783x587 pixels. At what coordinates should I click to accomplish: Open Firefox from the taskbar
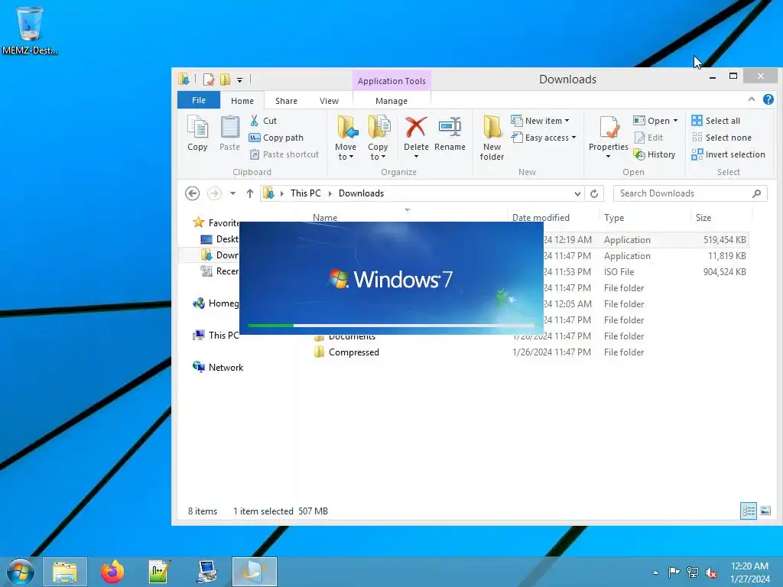(112, 572)
